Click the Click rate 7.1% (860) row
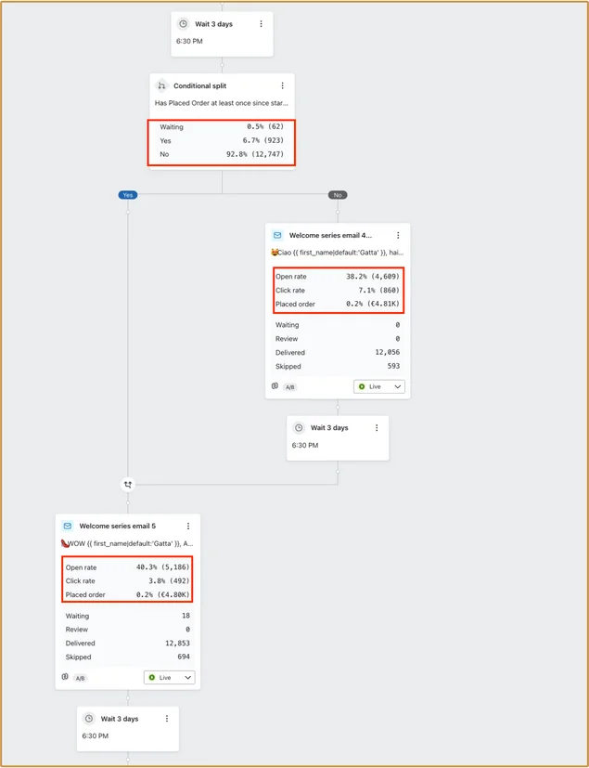The width and height of the screenshot is (589, 768). tap(338, 290)
